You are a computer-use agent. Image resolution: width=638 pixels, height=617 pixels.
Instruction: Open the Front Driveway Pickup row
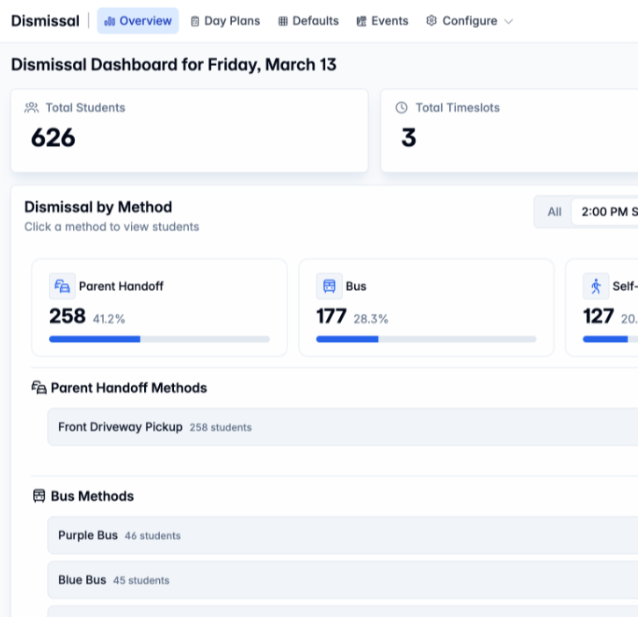pos(343,427)
